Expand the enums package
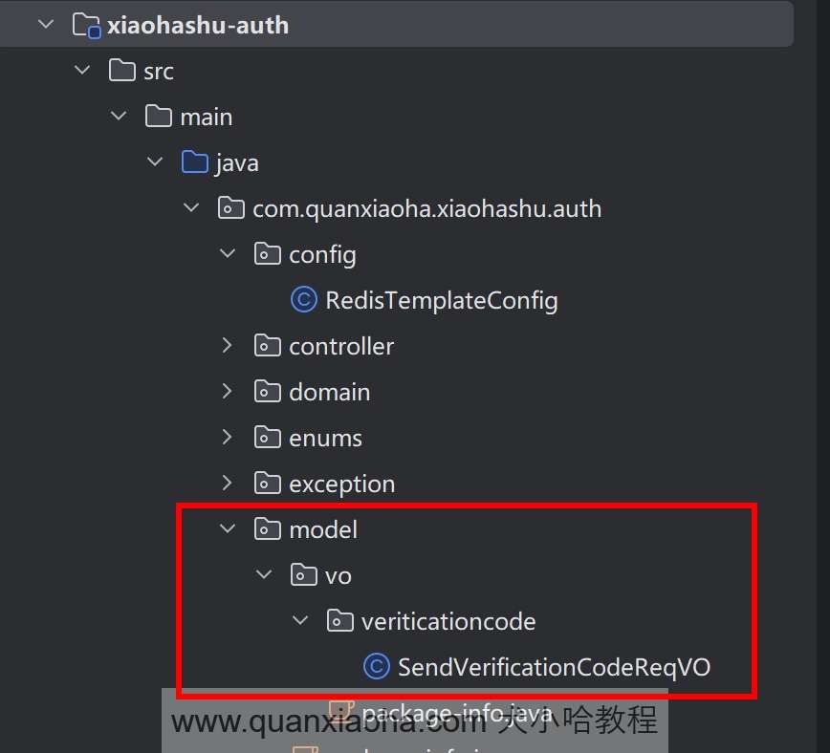 tap(227, 438)
